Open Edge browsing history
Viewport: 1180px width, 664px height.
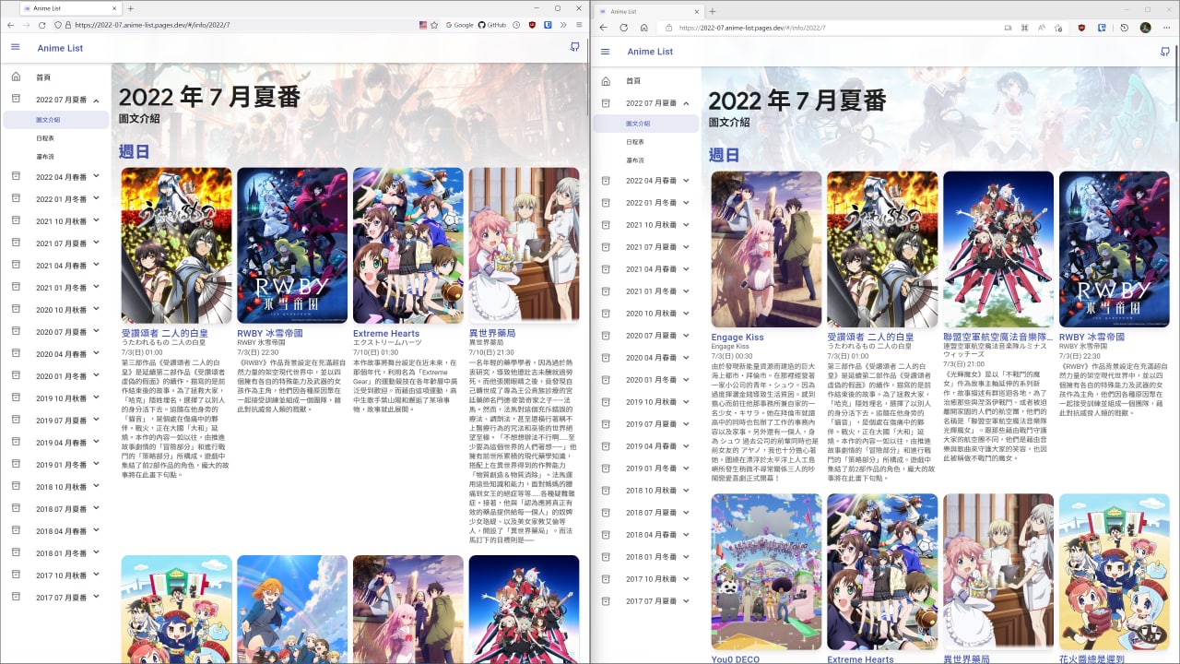[x=1126, y=28]
